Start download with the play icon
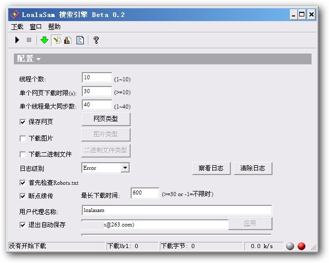Screen dimensions: 329x263 17,40
